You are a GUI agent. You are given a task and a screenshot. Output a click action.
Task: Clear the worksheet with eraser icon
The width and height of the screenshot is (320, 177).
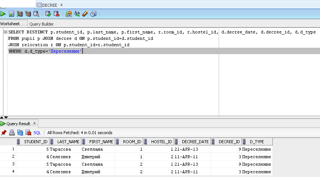[85, 14]
